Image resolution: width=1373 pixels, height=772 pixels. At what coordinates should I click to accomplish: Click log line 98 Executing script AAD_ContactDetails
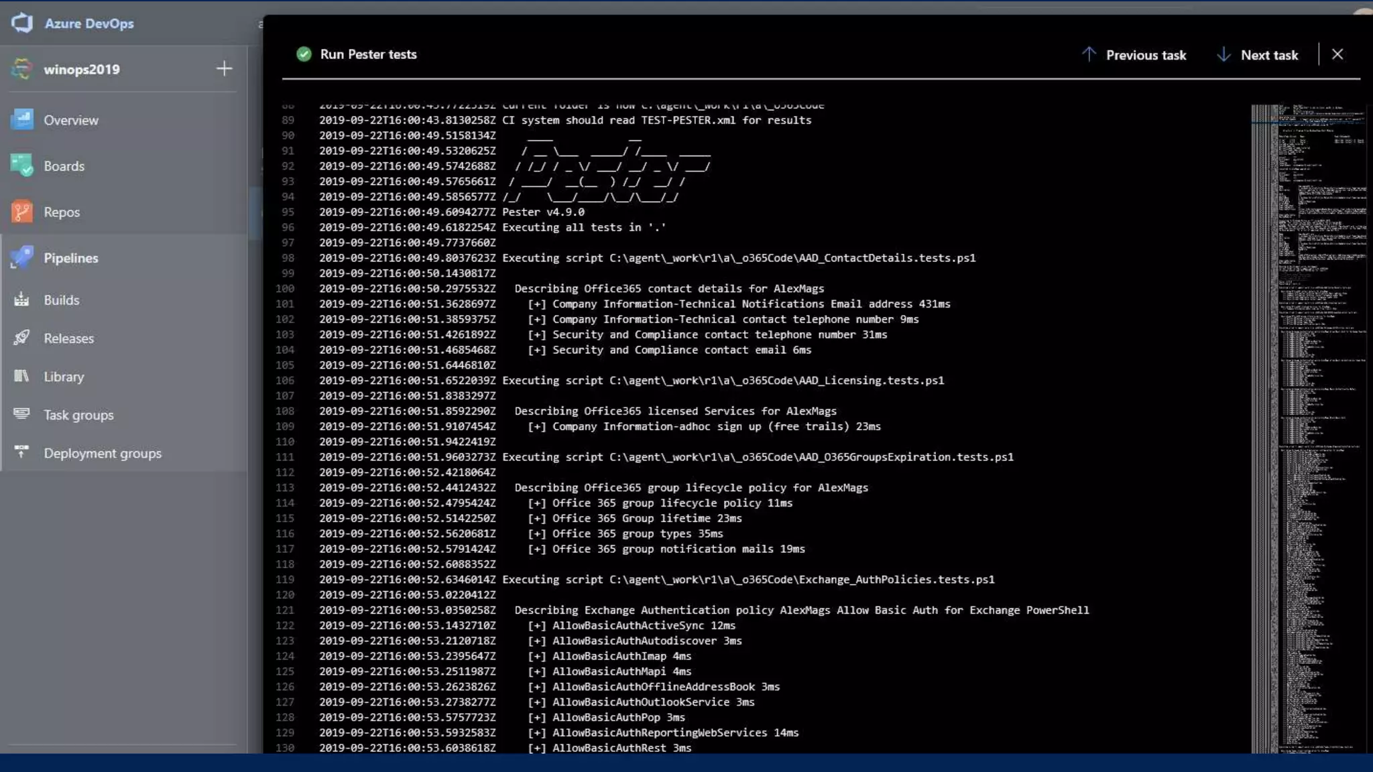click(738, 258)
